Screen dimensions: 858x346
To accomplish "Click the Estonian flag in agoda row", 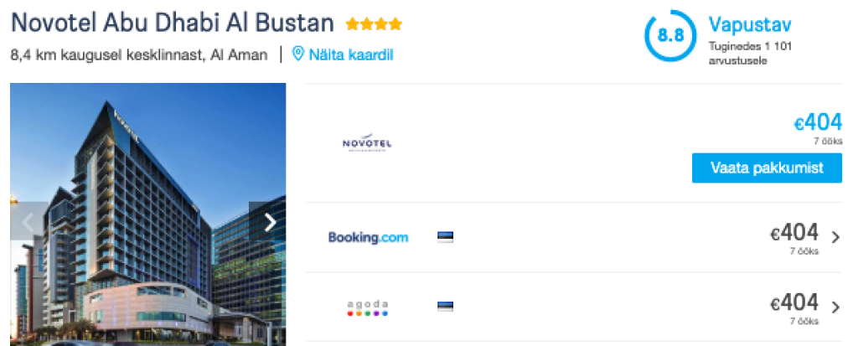I will pos(445,307).
